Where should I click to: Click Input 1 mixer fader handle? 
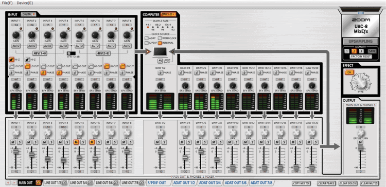point(16,151)
